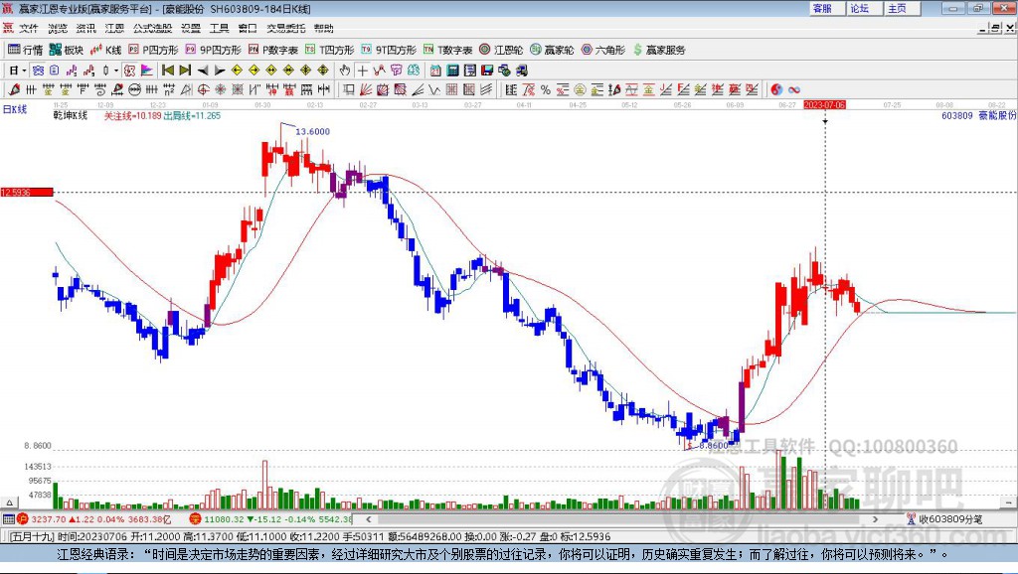The width and height of the screenshot is (1018, 574).
Task: Toggle the crosshair cursor tool
Action: click(362, 71)
